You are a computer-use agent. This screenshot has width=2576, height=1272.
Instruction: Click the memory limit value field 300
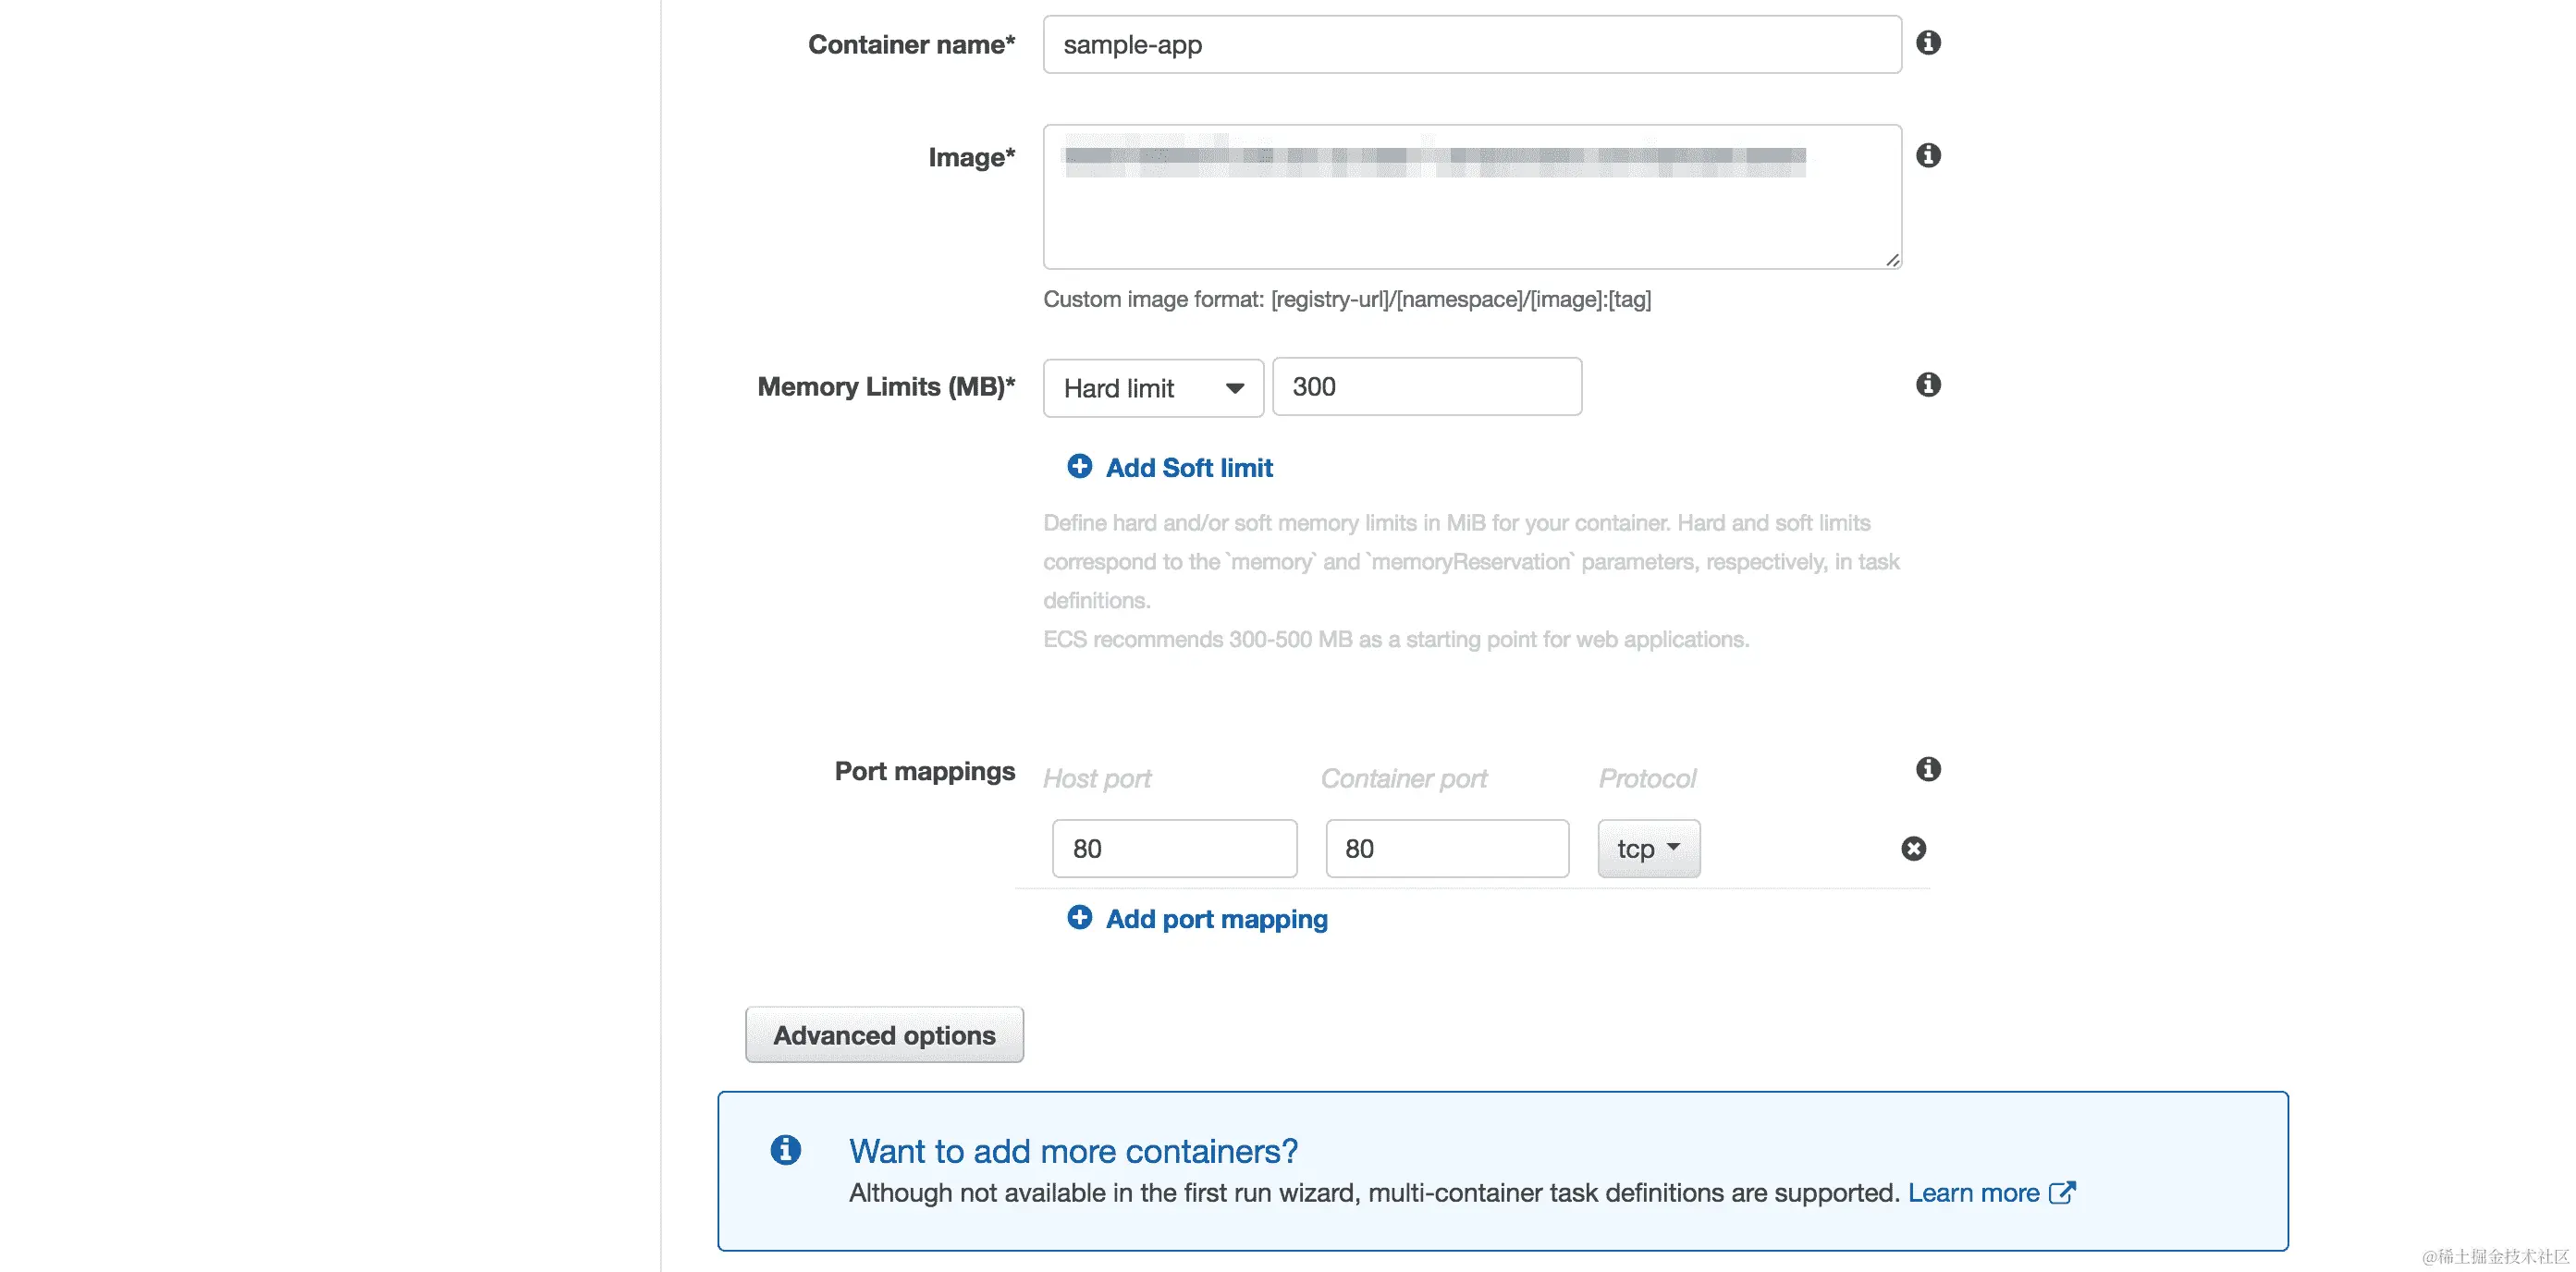[x=1426, y=387]
